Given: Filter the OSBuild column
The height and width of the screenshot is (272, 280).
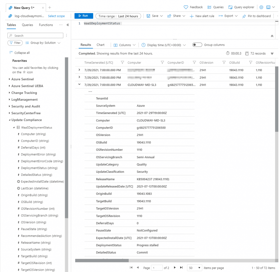Looking at the screenshot, I should tap(250, 62).
